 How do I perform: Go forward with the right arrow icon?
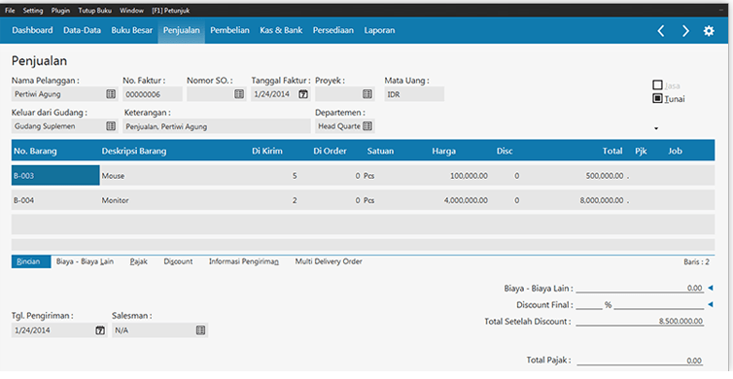tap(685, 31)
